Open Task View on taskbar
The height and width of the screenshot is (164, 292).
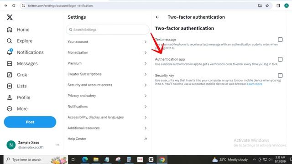73,159
